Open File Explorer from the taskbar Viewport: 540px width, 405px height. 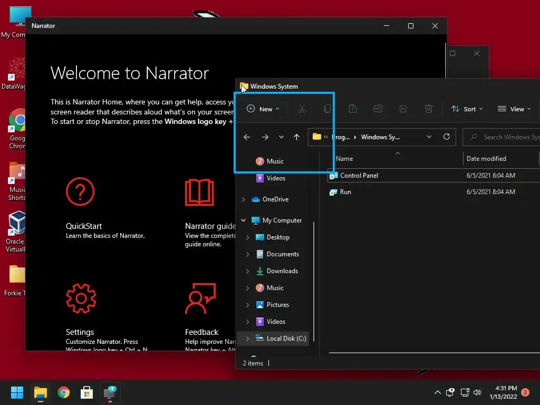coord(40,392)
